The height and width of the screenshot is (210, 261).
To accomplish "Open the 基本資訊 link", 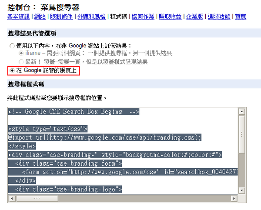I will click(18, 17).
